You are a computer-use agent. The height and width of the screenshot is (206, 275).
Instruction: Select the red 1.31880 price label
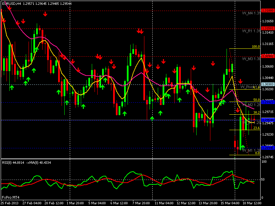pyautogui.click(x=268, y=11)
